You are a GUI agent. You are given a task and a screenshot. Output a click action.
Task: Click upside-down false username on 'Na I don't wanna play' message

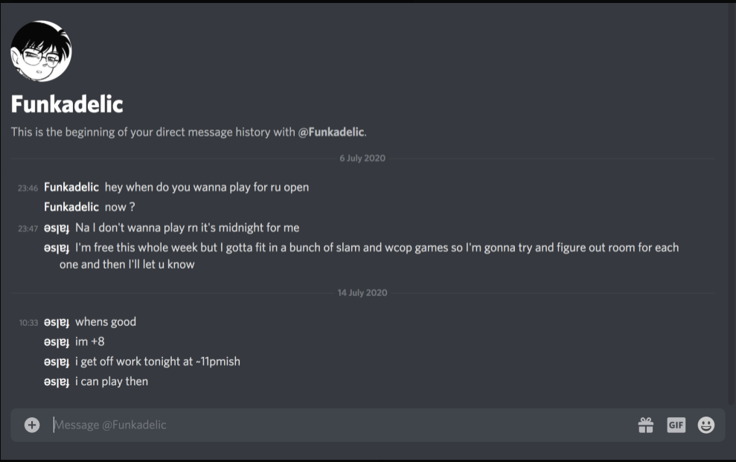57,228
